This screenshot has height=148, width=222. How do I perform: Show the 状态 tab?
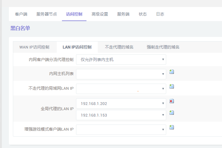click(x=143, y=14)
